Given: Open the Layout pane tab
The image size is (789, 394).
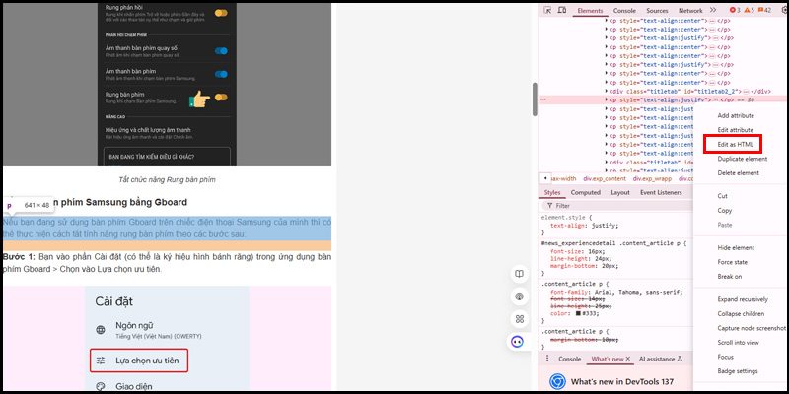Looking at the screenshot, I should [x=620, y=192].
